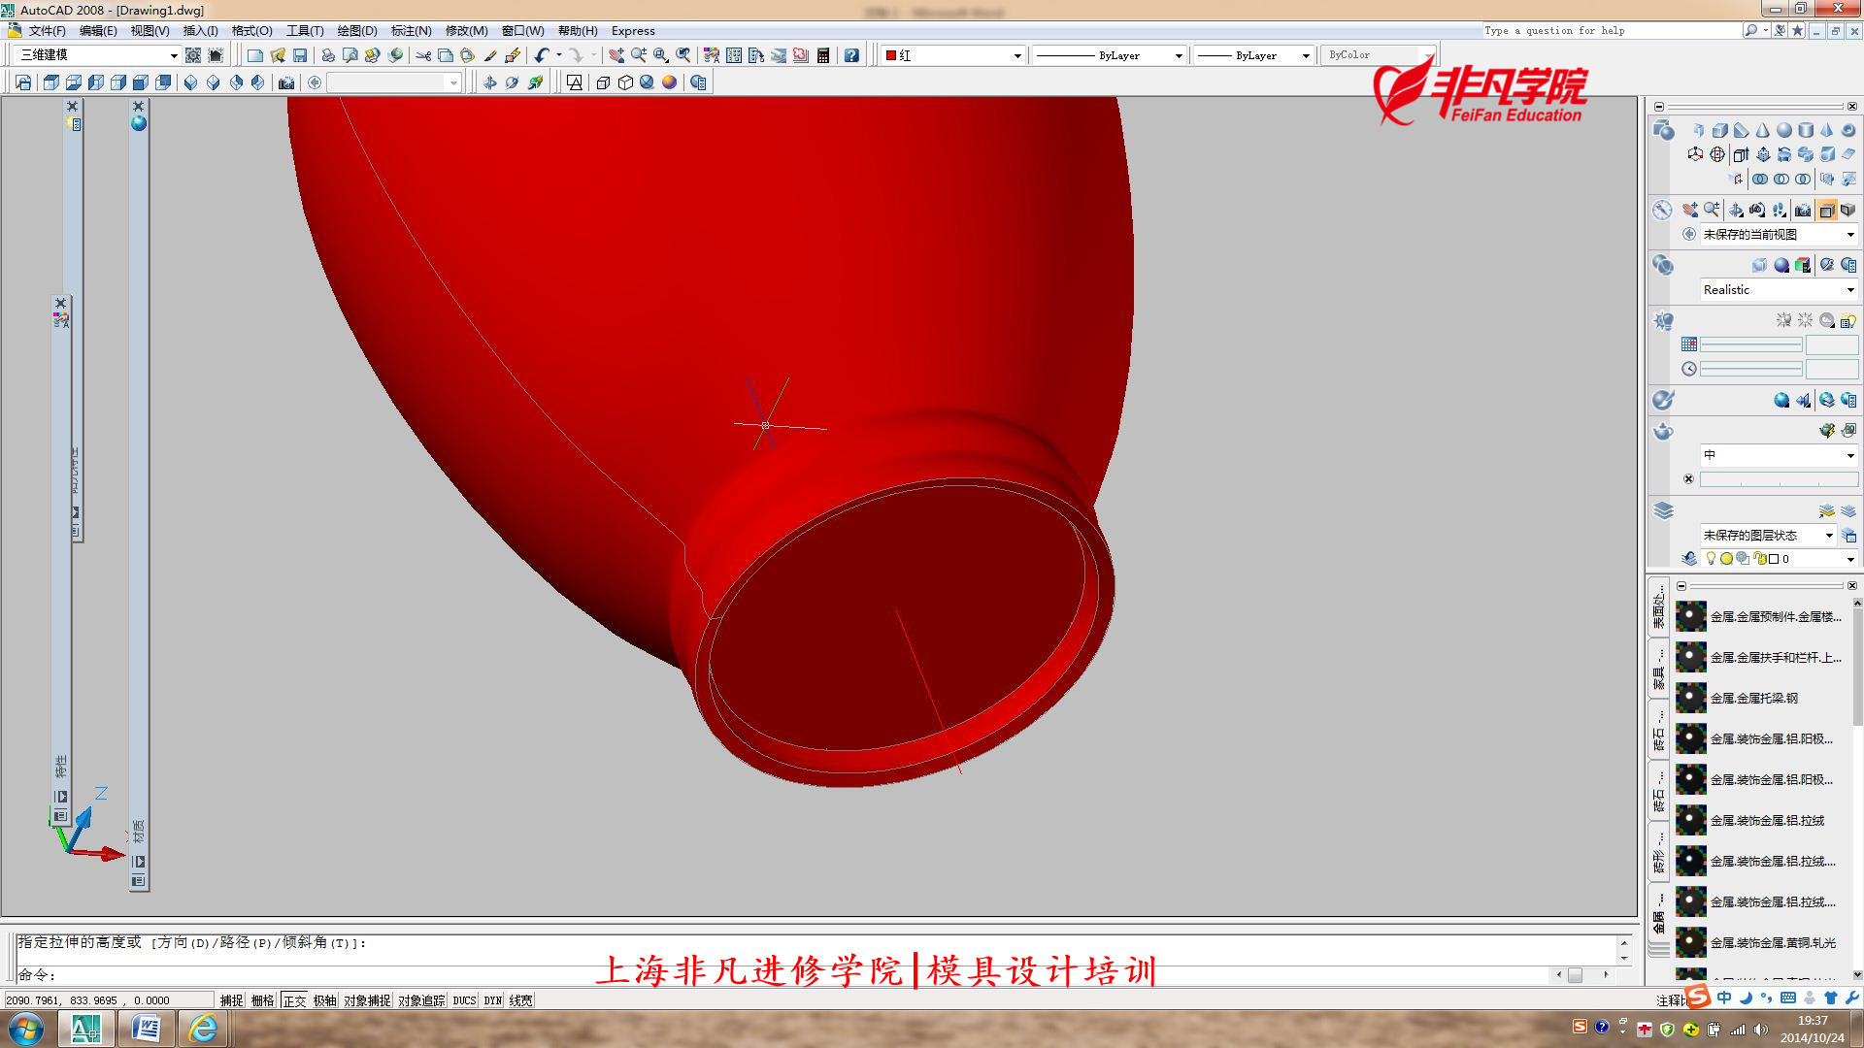This screenshot has width=1864, height=1048.
Task: Adjust the render progress slider bar
Action: click(1779, 479)
